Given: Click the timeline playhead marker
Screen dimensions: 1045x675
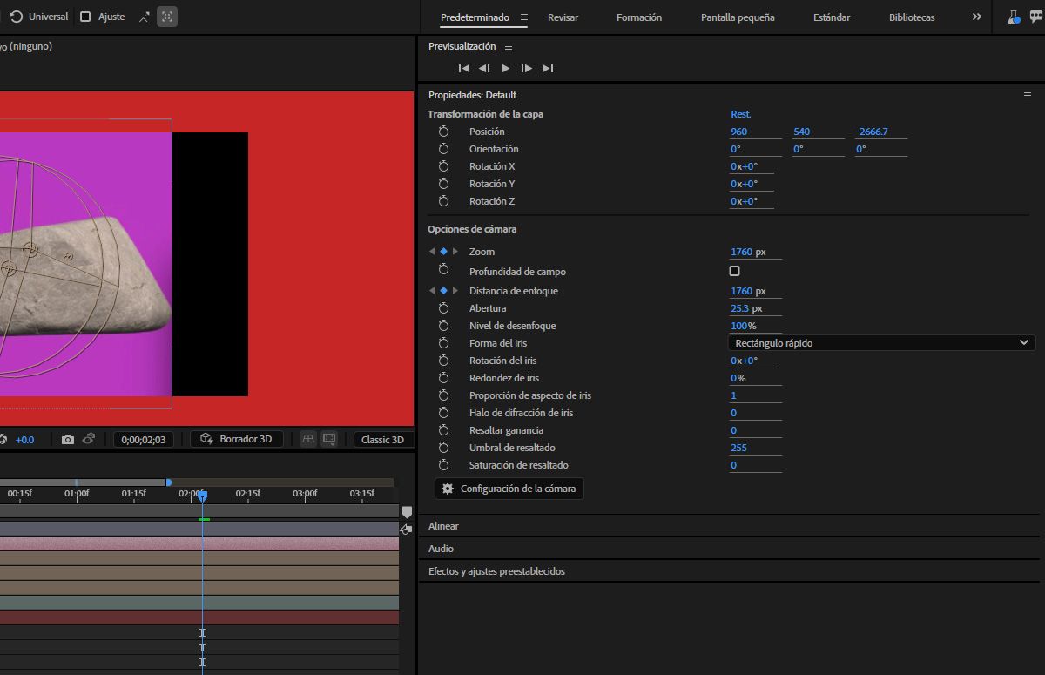Looking at the screenshot, I should click(x=202, y=495).
